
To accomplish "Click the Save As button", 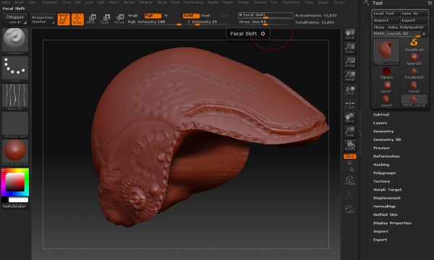I will click(x=414, y=13).
